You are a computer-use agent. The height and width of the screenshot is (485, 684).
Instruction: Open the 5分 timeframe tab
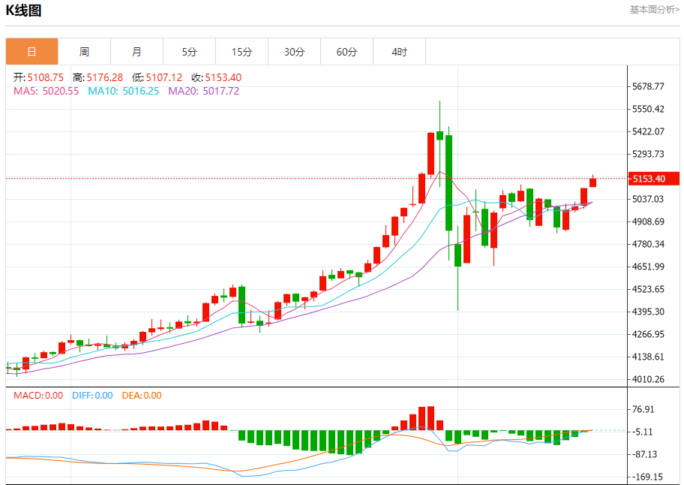click(189, 52)
